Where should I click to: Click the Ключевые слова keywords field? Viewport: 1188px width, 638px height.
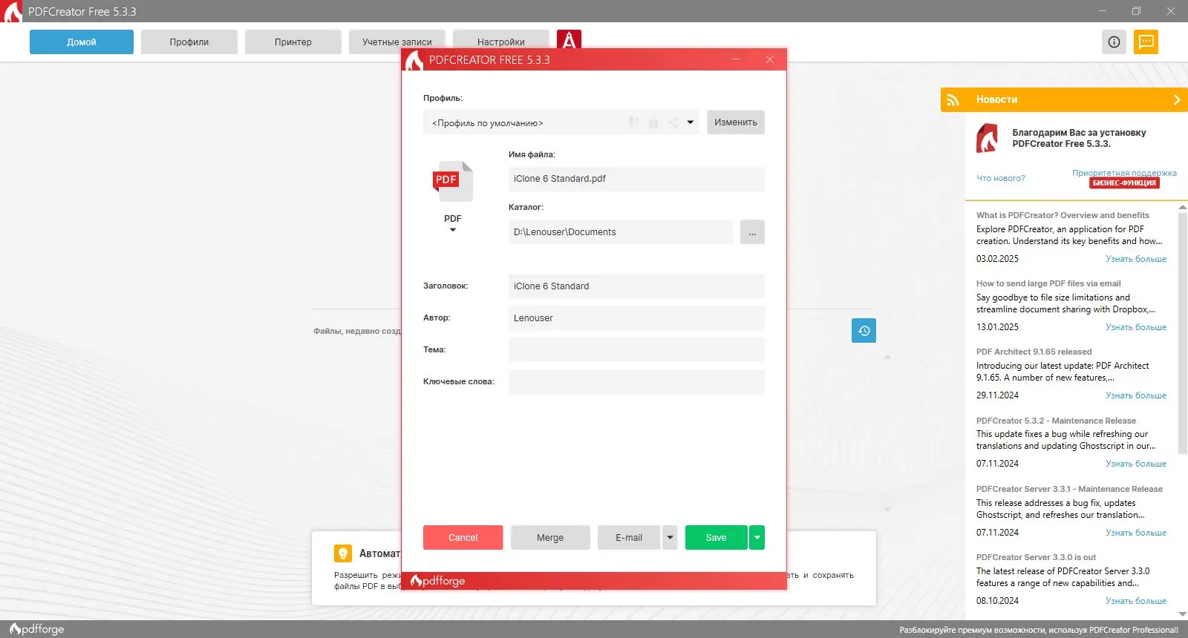[x=636, y=382]
